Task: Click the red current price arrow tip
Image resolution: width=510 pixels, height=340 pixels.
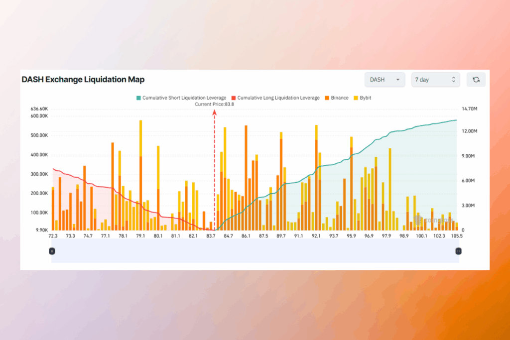Action: click(x=215, y=112)
